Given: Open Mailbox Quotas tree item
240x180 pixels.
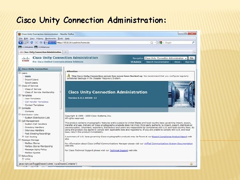Looking at the screenshot, I should pyautogui.click(x=33, y=153).
